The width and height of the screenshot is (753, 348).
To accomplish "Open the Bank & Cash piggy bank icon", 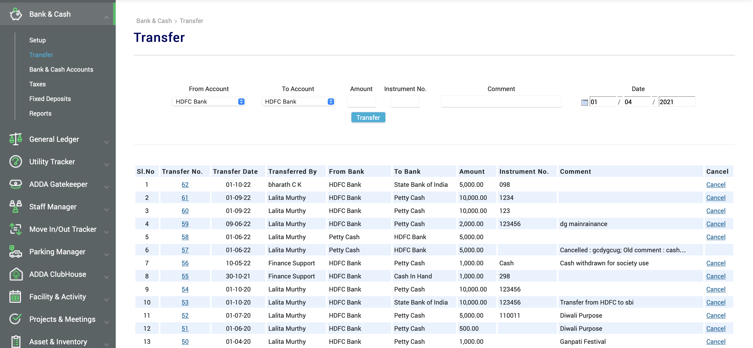I will [x=15, y=14].
